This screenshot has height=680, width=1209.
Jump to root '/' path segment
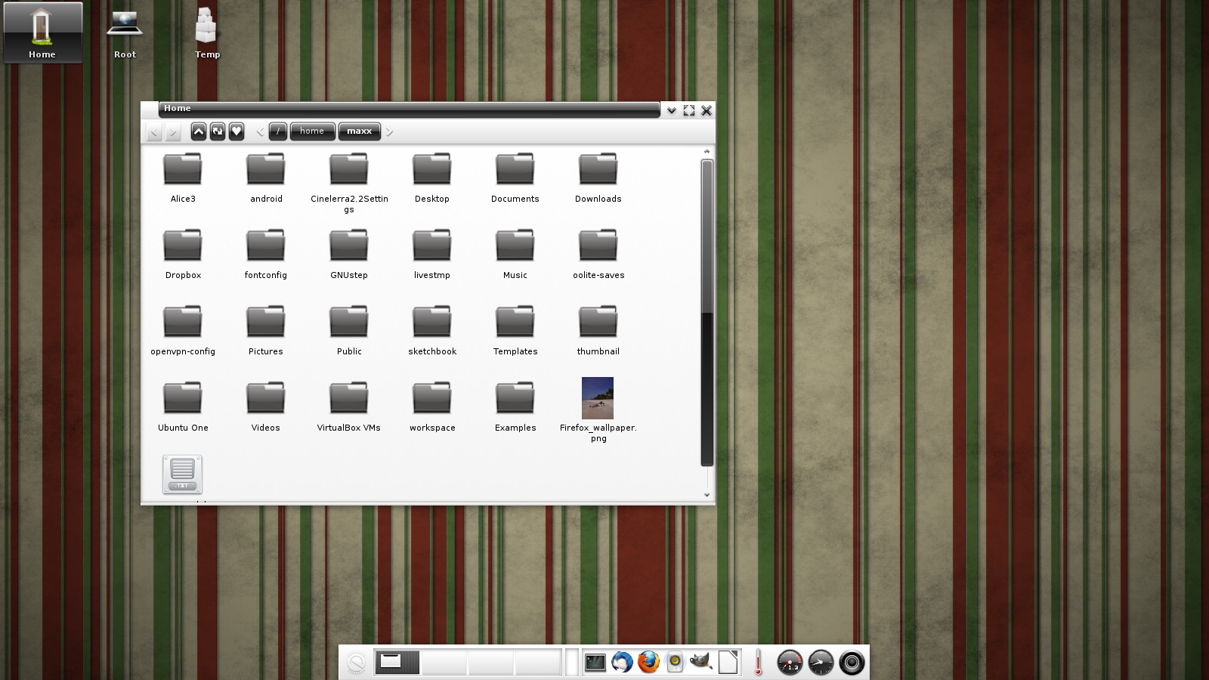[278, 131]
